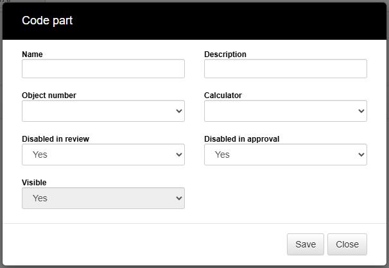Open the Disabled in review dropdown
This screenshot has width=389, height=268.
103,155
